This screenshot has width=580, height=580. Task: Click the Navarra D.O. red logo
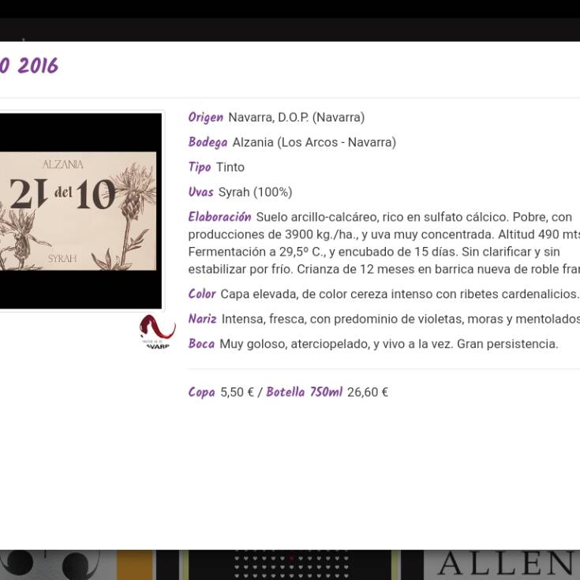(x=157, y=331)
